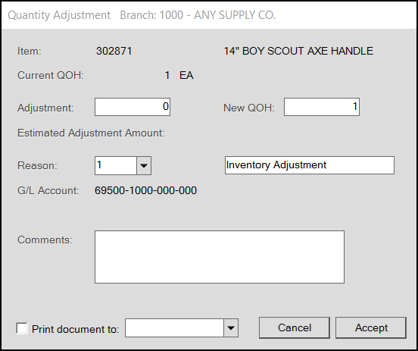Click the Current QOH value 1 EA
Screen dimensions: 418x351
tap(179, 75)
